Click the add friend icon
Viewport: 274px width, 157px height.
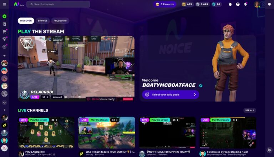[x=269, y=150]
